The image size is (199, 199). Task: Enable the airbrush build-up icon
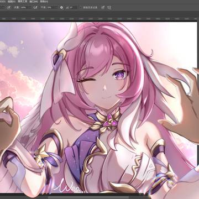pyautogui.click(x=35, y=8)
